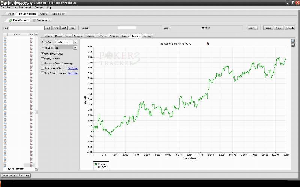Open the Summary tab
The height and width of the screenshot is (187, 300).
click(148, 36)
